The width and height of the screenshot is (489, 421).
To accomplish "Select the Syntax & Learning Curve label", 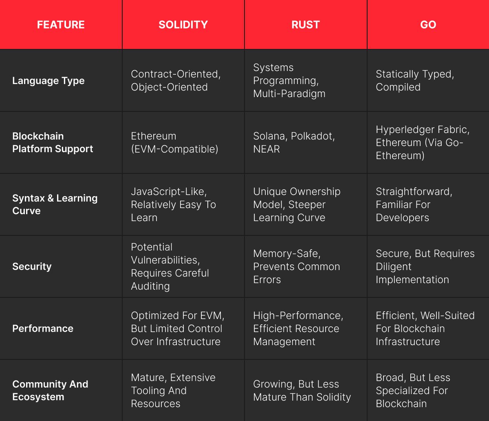I will coord(55,204).
